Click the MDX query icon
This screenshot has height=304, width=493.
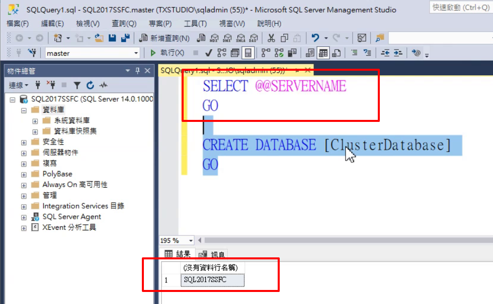click(214, 38)
